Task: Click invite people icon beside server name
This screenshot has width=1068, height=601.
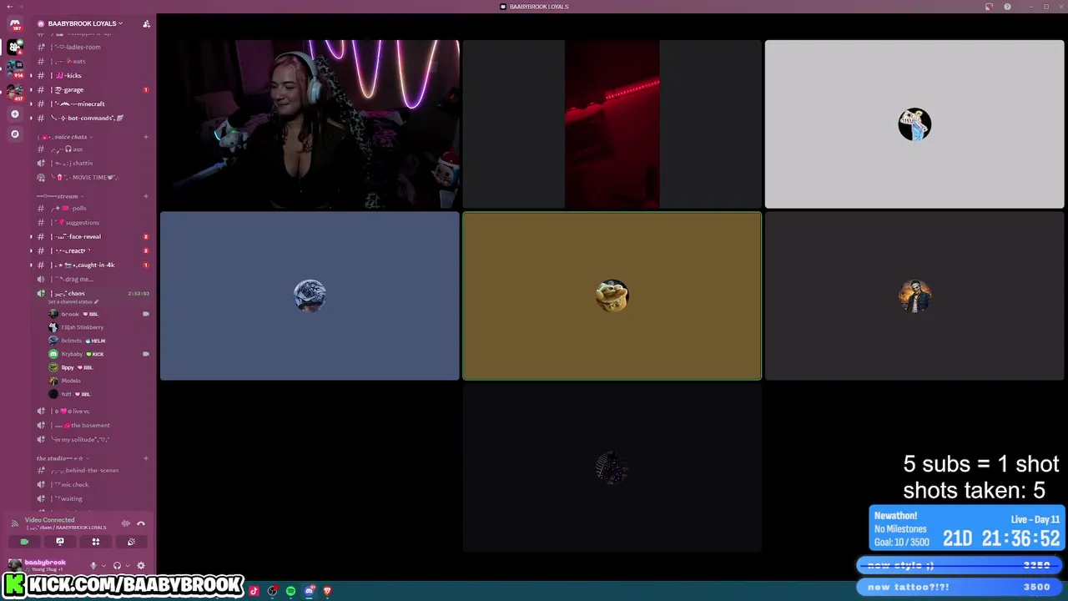Action: point(146,23)
